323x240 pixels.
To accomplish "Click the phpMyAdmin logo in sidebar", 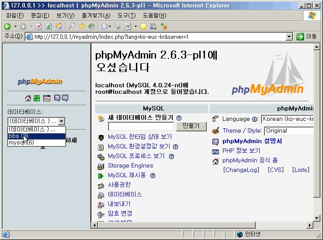I will [x=40, y=82].
